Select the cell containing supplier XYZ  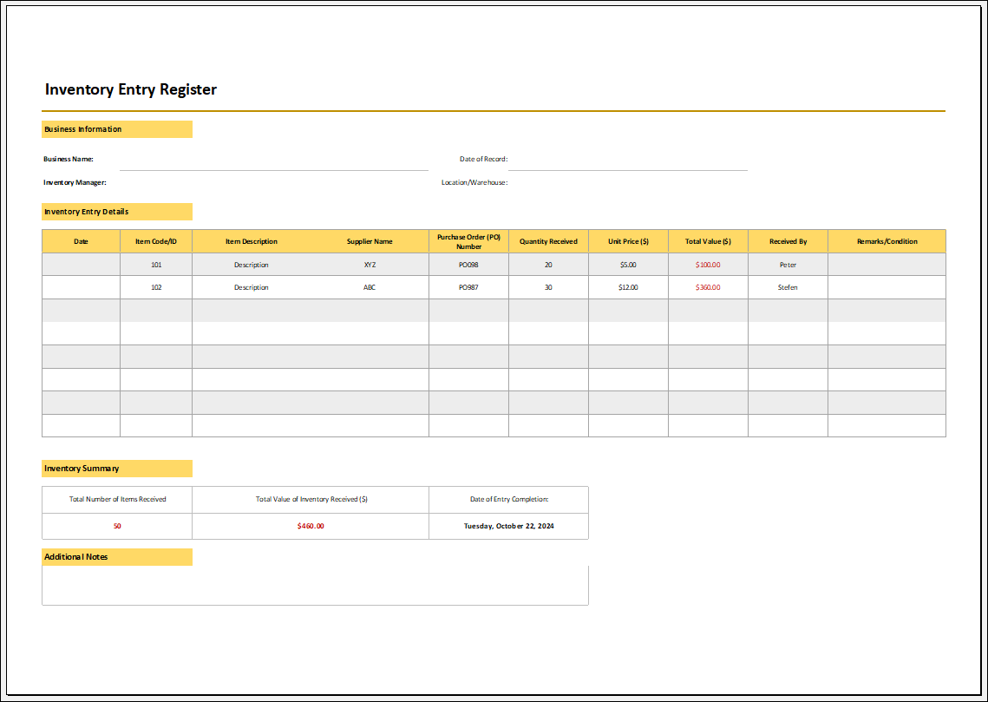point(369,264)
